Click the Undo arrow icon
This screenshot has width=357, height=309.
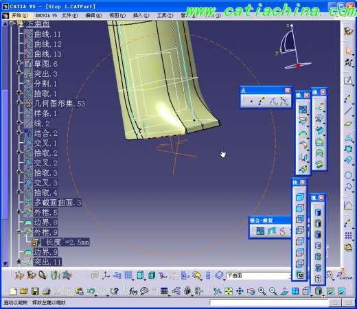click(91, 291)
